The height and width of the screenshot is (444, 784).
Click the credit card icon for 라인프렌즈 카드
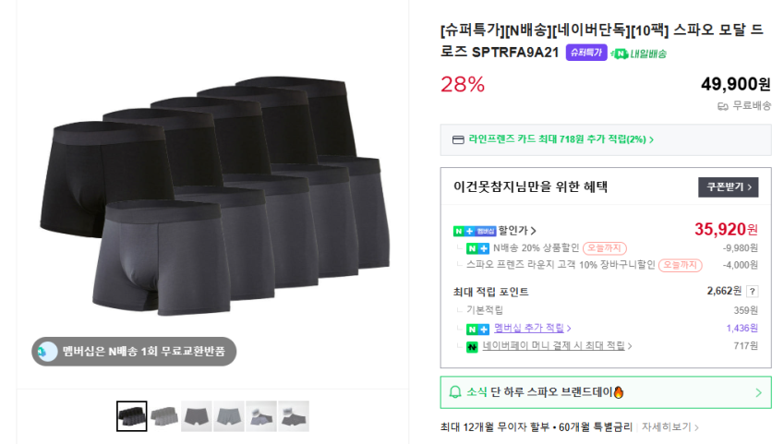pos(458,140)
